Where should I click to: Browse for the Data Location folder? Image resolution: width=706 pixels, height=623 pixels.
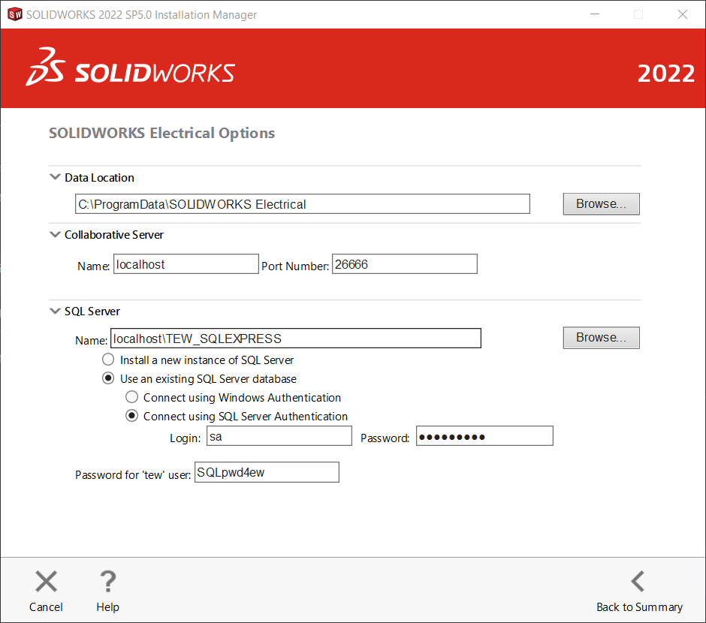tap(601, 204)
